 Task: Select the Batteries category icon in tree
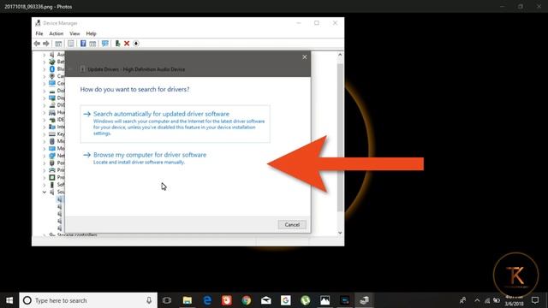52,62
